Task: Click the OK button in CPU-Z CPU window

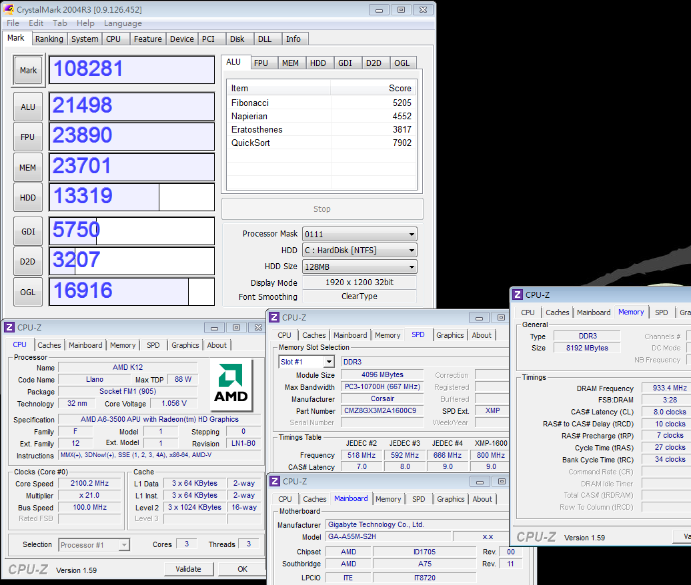Action: coord(242,569)
